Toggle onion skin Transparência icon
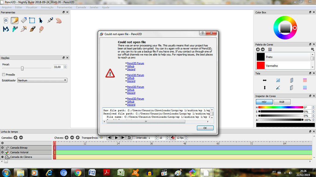Viewport: 316px width, 177px height. point(101,138)
